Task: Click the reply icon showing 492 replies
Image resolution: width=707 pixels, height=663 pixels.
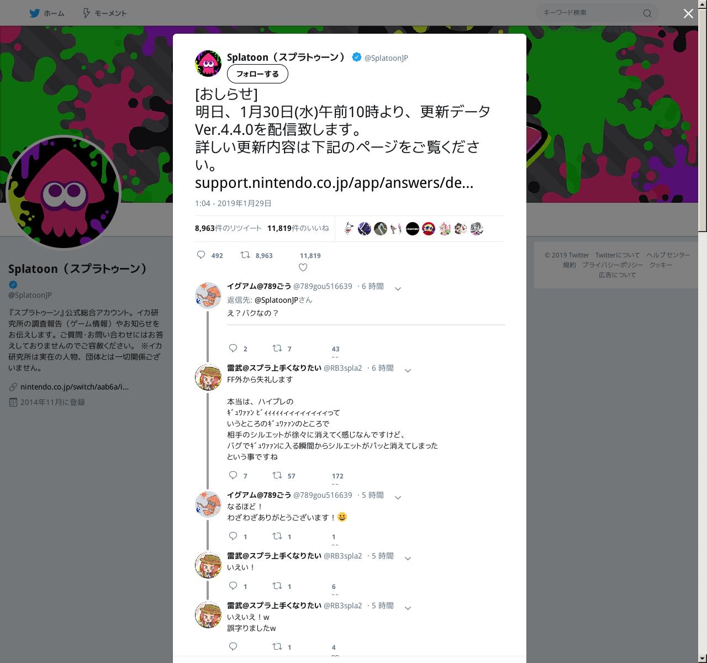Action: 202,255
